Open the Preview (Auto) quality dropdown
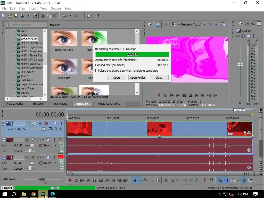264x198 pixels. pos(204,24)
